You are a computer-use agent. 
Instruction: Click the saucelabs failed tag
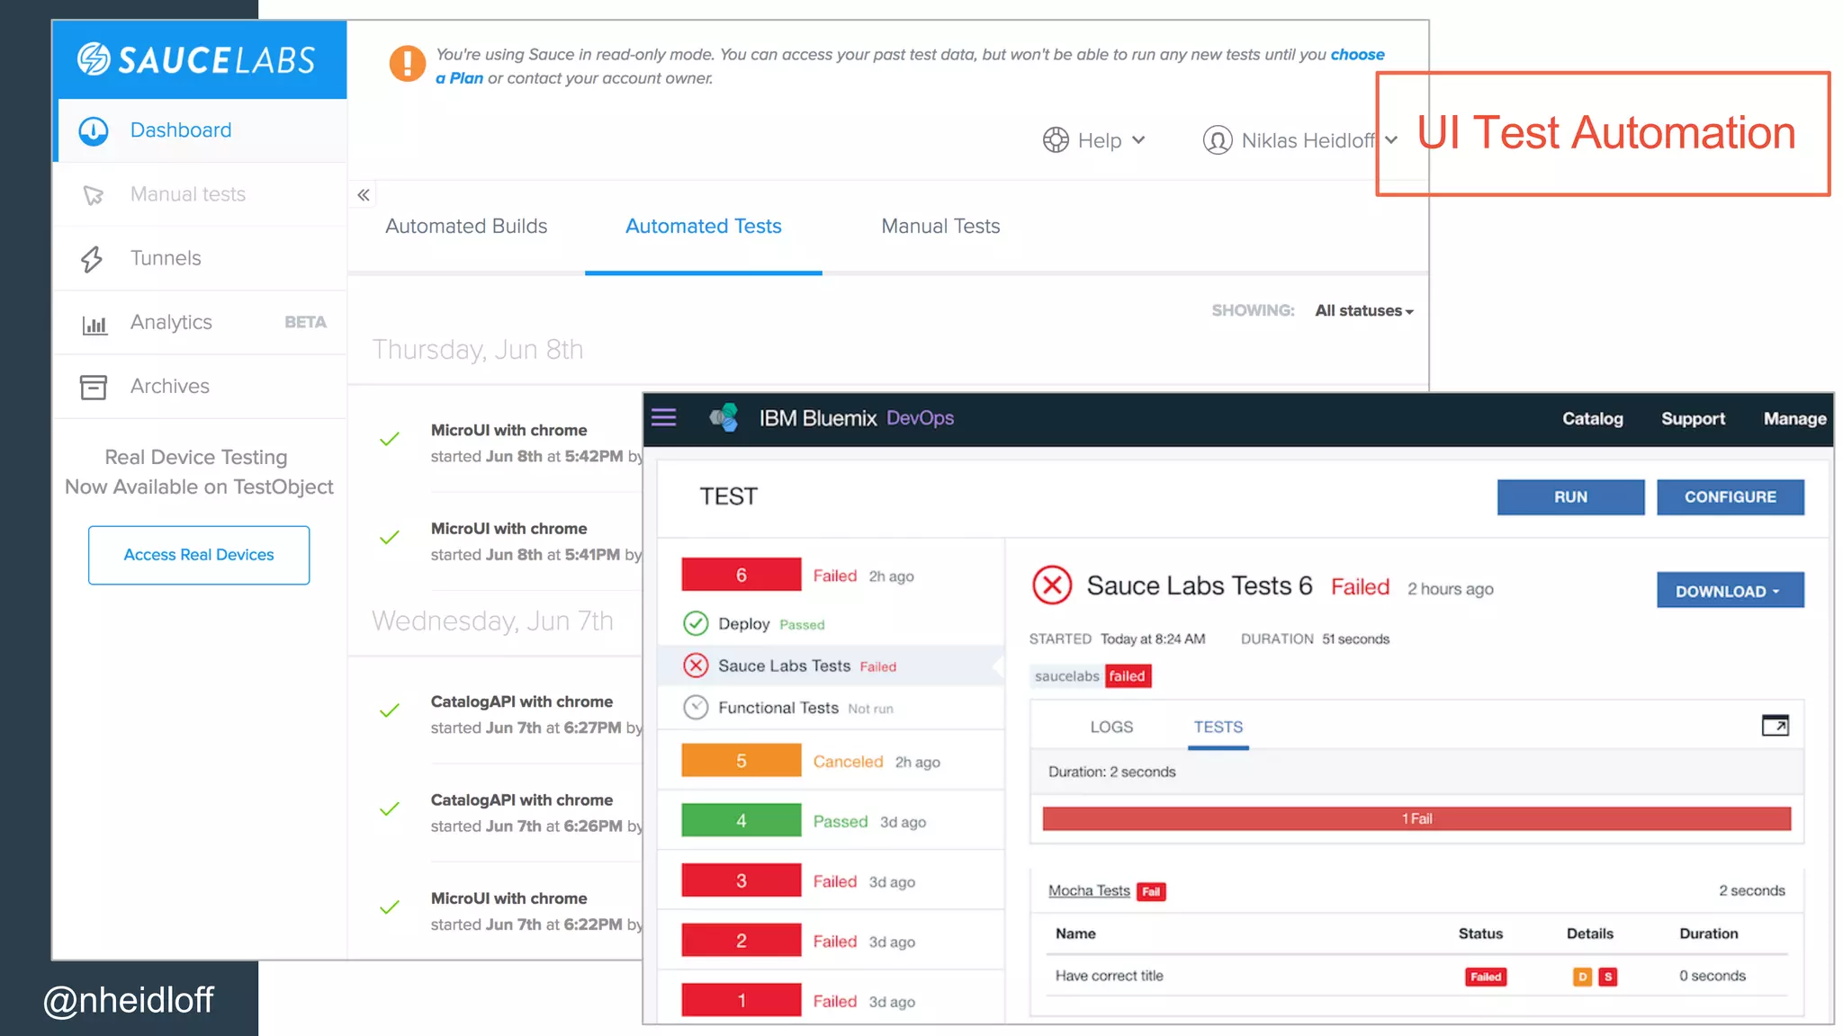pyautogui.click(x=1091, y=676)
